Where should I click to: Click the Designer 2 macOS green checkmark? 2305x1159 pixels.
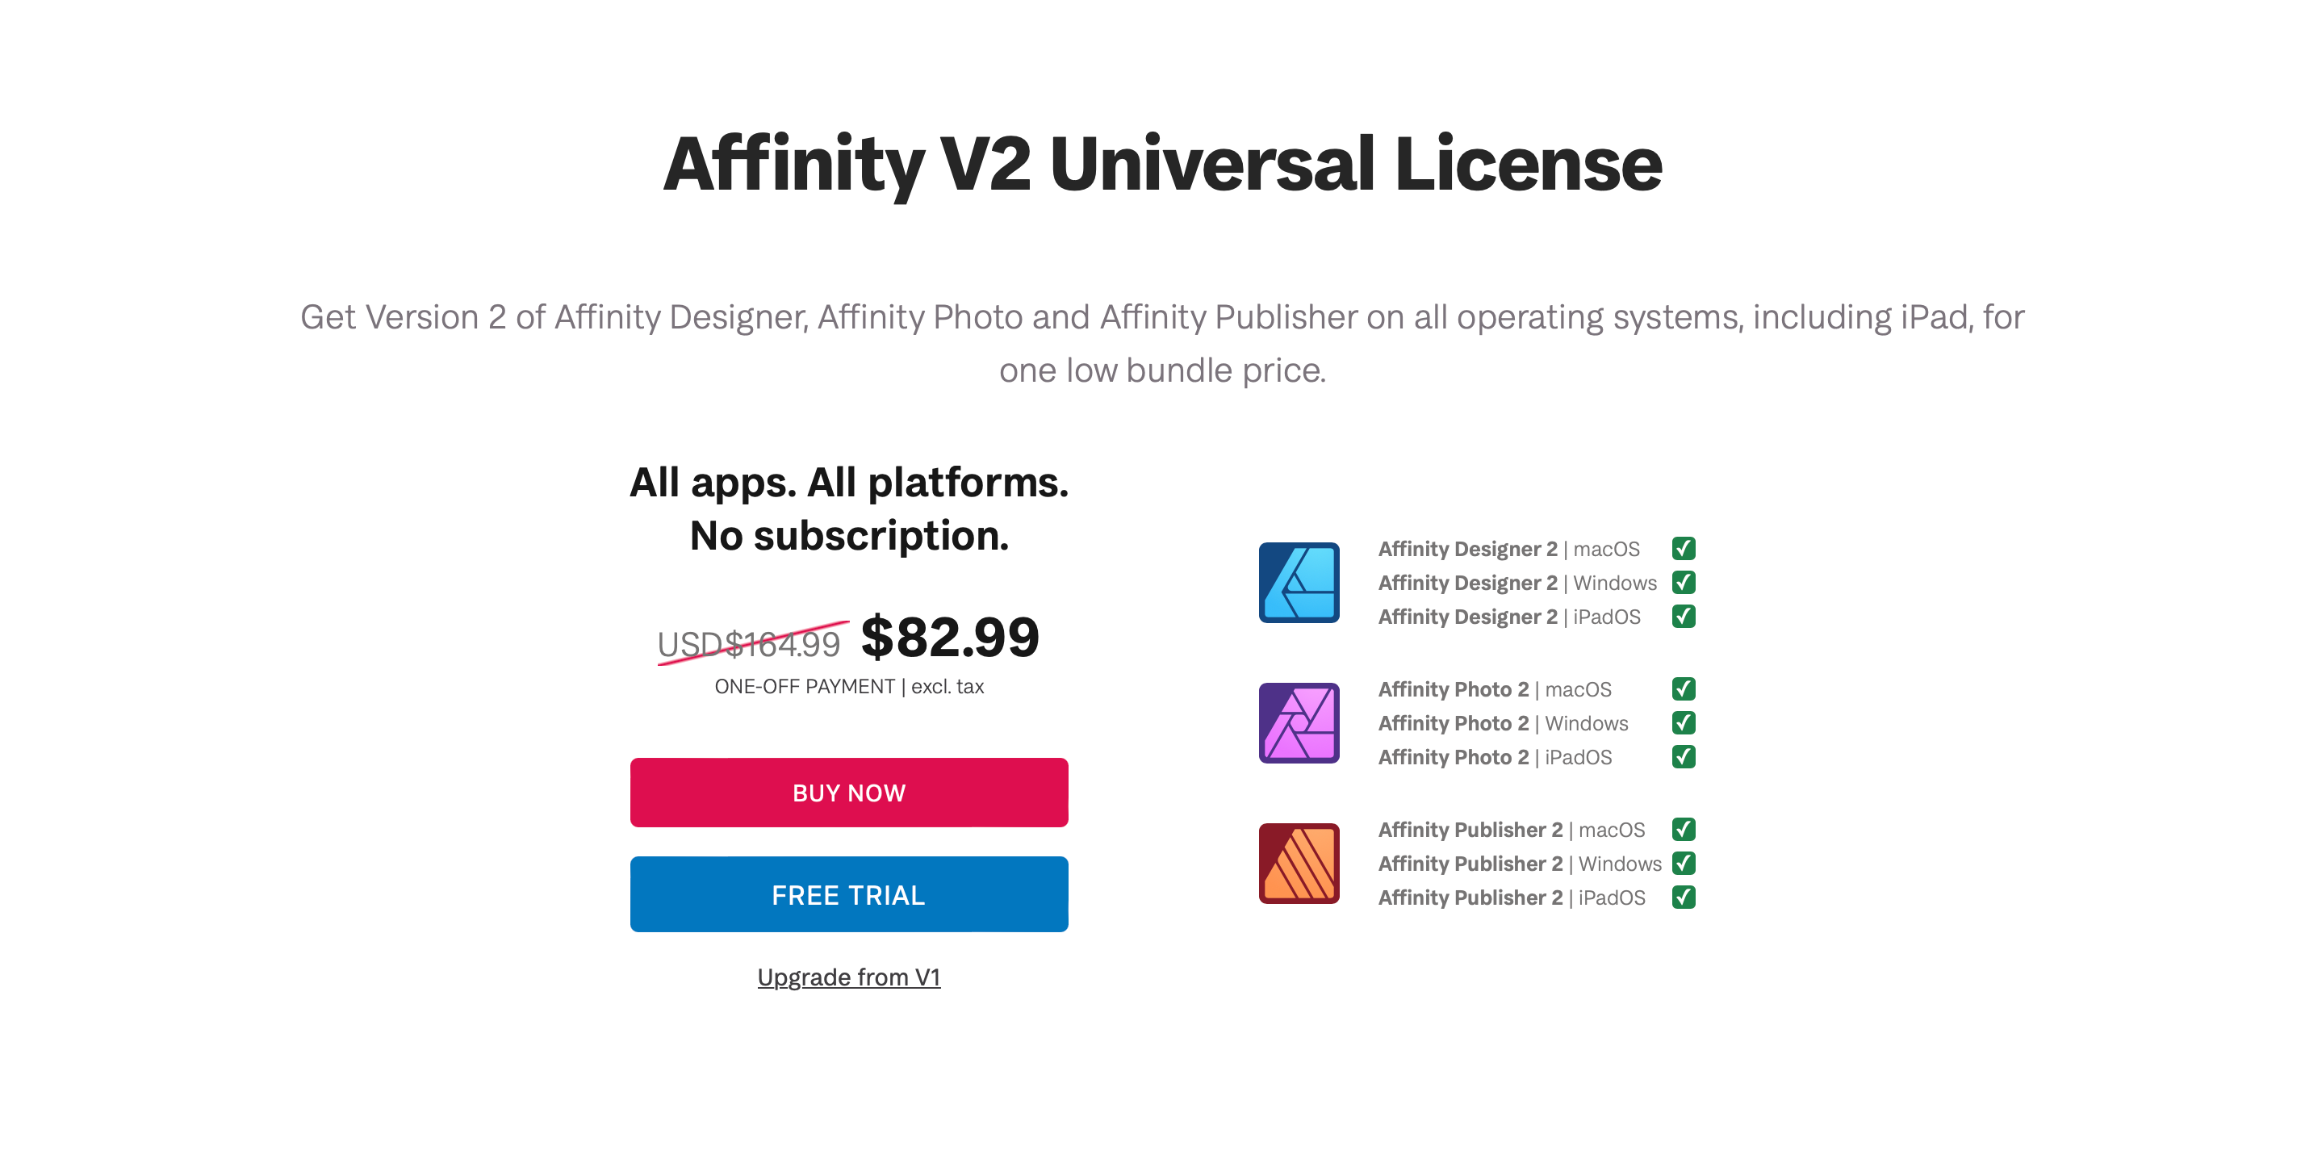click(1683, 549)
